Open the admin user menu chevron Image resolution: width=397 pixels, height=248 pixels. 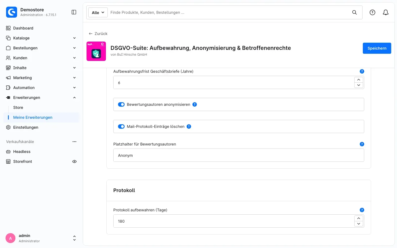point(74,238)
